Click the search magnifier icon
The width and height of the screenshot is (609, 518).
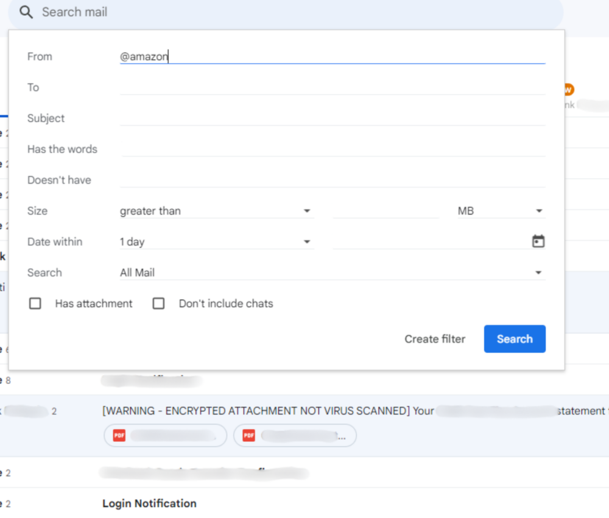point(25,12)
